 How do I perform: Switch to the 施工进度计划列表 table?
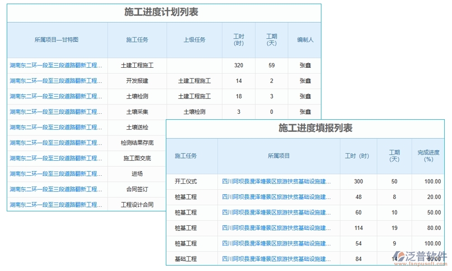coord(164,12)
